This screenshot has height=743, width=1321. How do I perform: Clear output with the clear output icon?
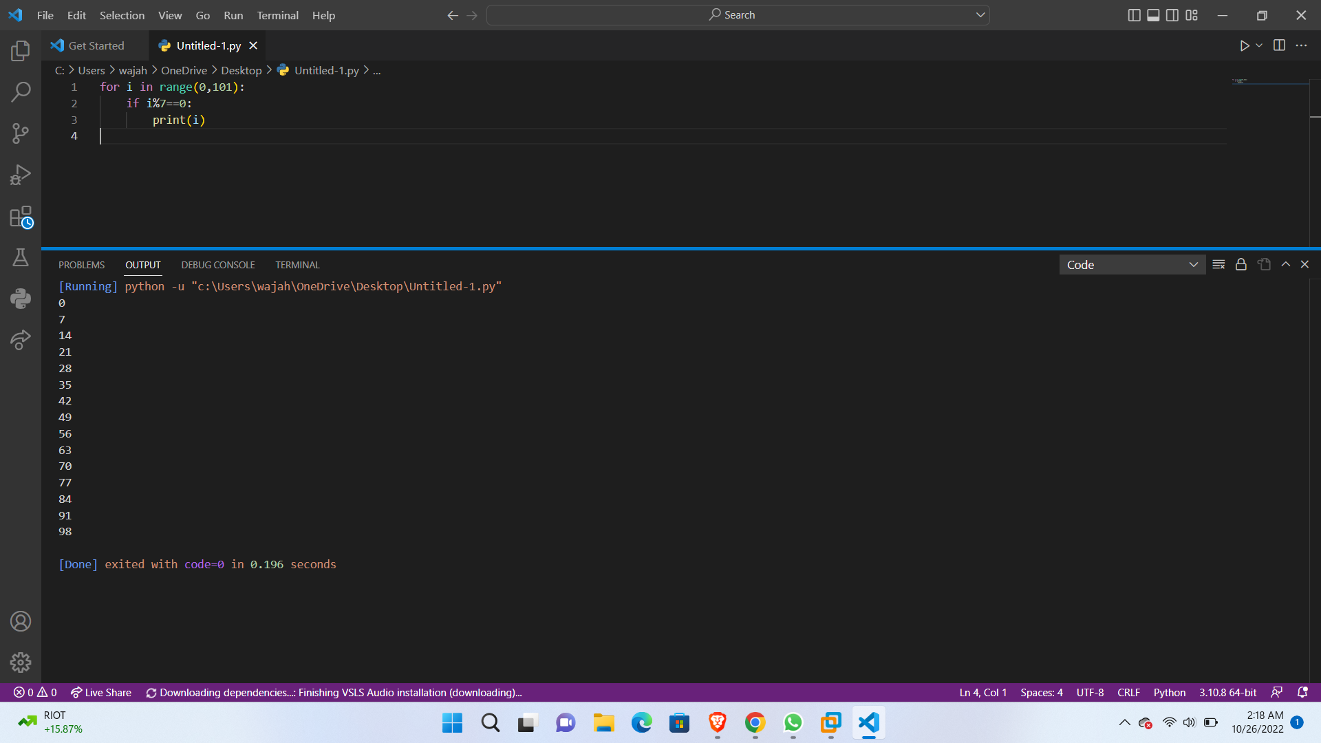tap(1218, 265)
